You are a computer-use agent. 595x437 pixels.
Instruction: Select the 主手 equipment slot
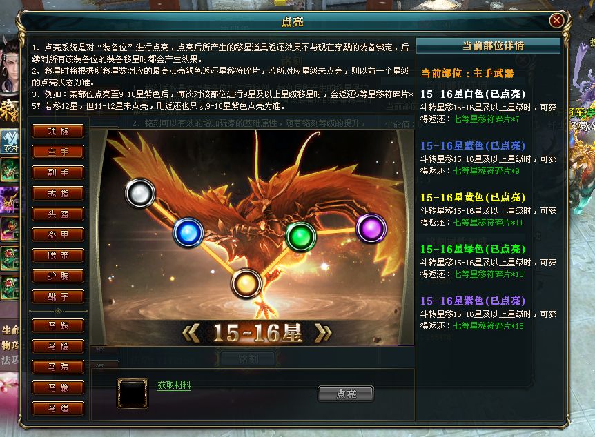pyautogui.click(x=58, y=152)
